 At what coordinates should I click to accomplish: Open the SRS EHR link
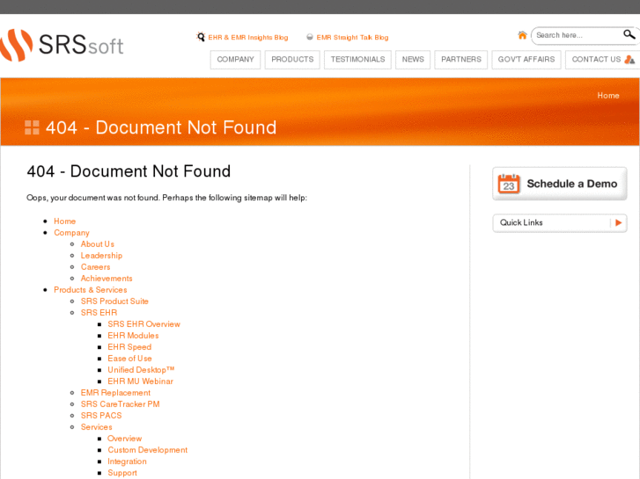[99, 312]
